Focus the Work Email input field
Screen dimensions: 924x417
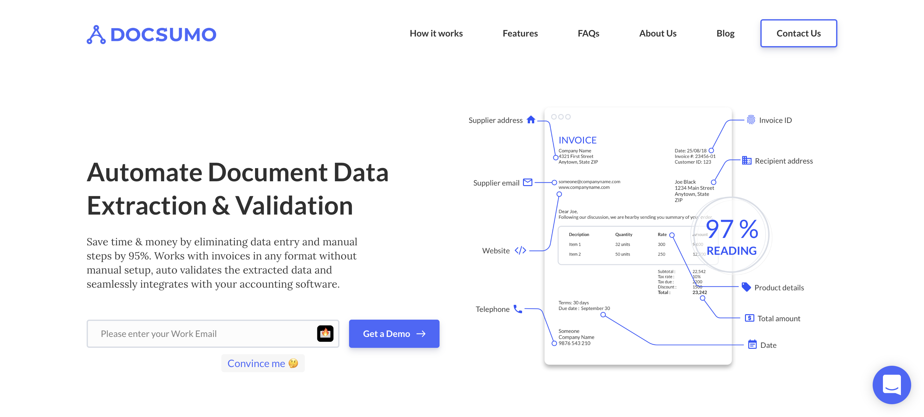tap(201, 333)
